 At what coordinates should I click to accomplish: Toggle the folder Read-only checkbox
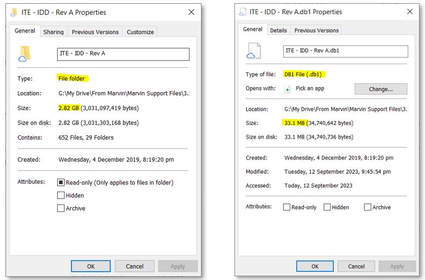[x=61, y=182]
